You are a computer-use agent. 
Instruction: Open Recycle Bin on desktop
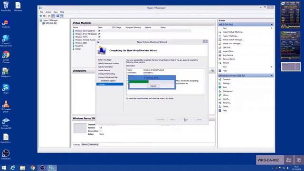[6, 6]
